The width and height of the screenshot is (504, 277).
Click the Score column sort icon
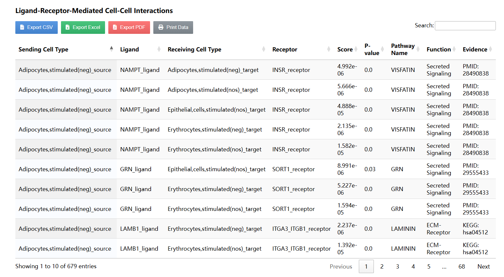click(356, 49)
